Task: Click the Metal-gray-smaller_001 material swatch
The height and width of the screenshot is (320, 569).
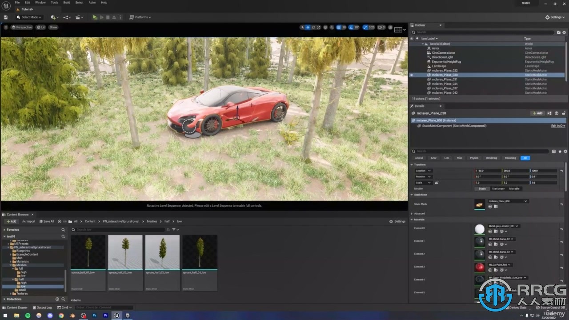Action: [480, 229]
